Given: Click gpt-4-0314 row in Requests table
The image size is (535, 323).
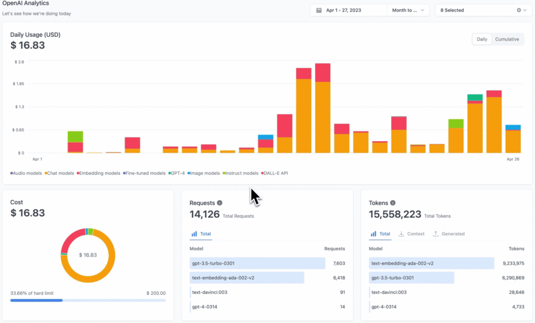Looking at the screenshot, I should click(267, 307).
